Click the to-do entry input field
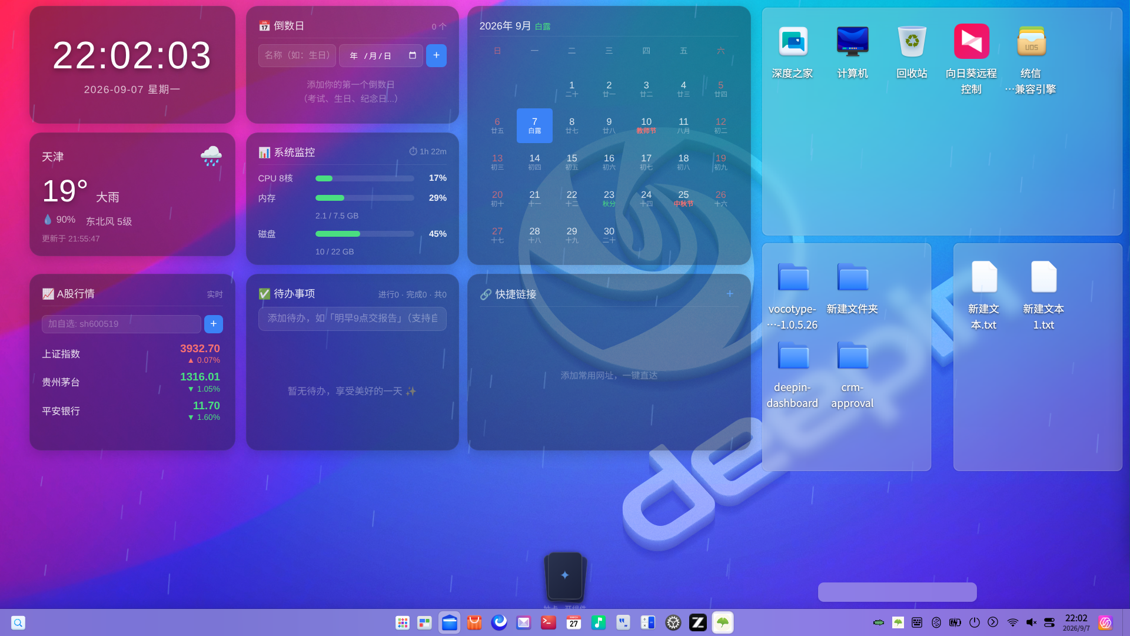 352,318
